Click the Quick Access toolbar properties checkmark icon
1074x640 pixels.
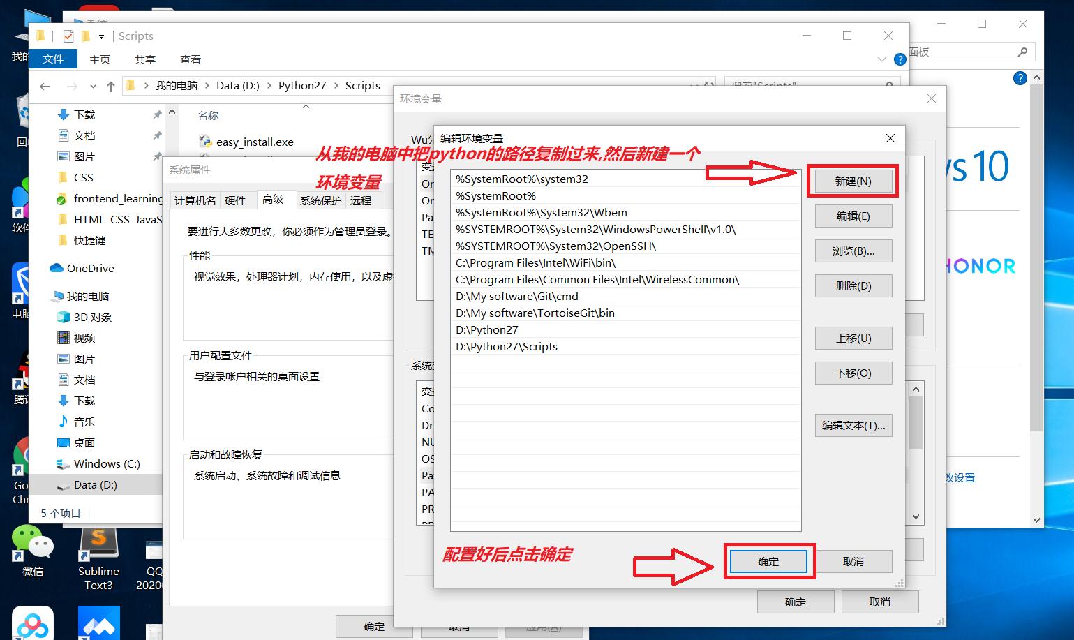pyautogui.click(x=68, y=36)
